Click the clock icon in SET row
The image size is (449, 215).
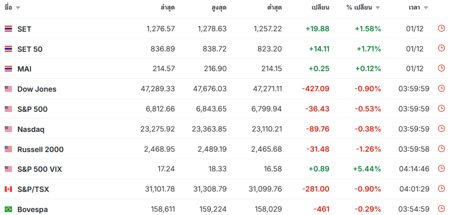[441, 28]
